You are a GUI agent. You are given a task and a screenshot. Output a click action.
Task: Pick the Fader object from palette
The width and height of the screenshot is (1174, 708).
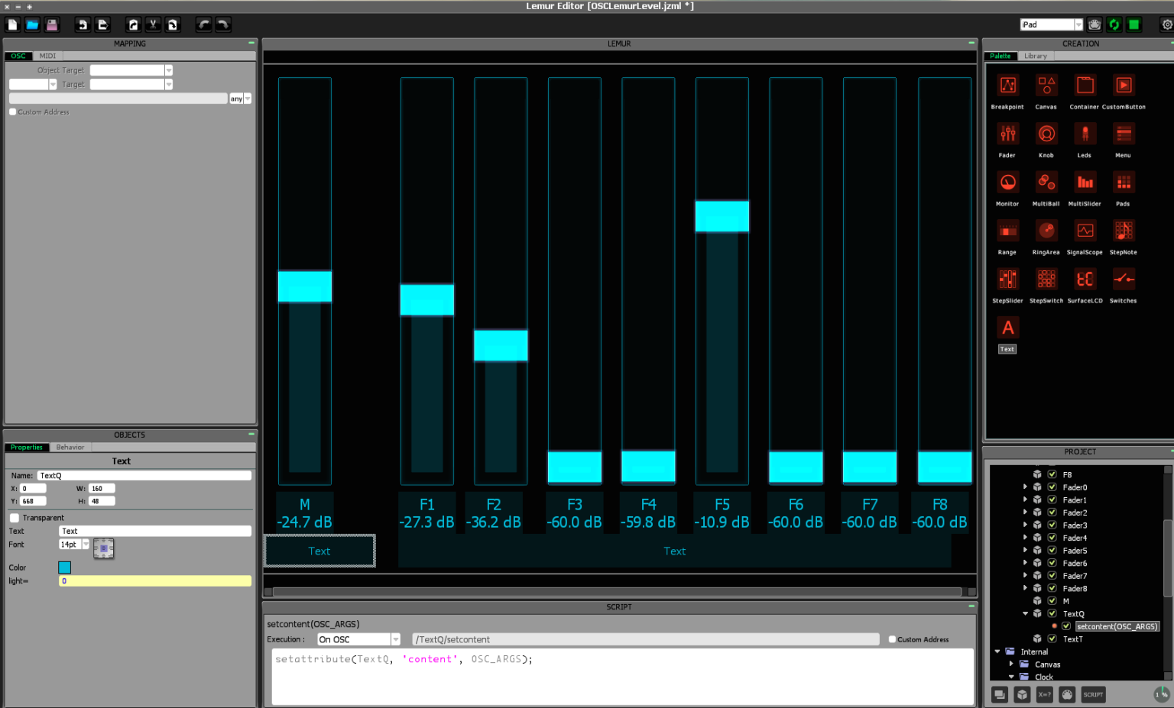coord(1007,134)
